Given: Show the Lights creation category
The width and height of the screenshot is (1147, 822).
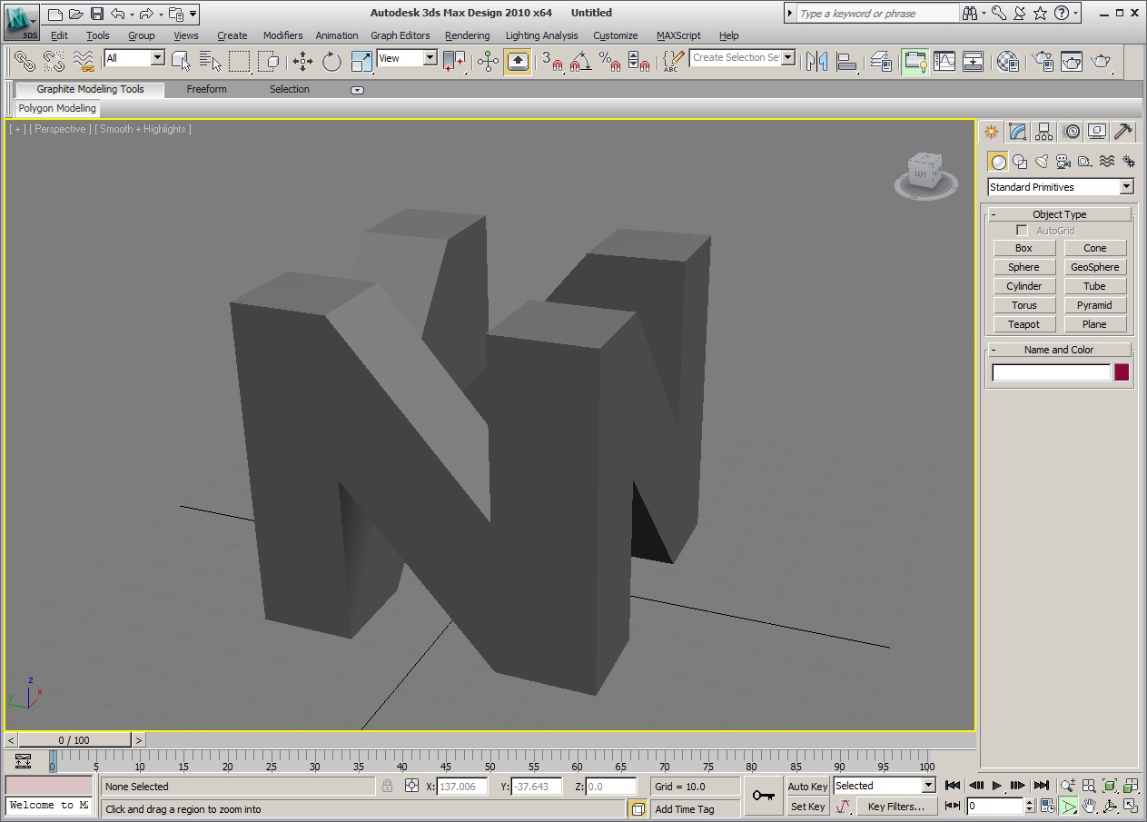Looking at the screenshot, I should pyautogui.click(x=1042, y=162).
